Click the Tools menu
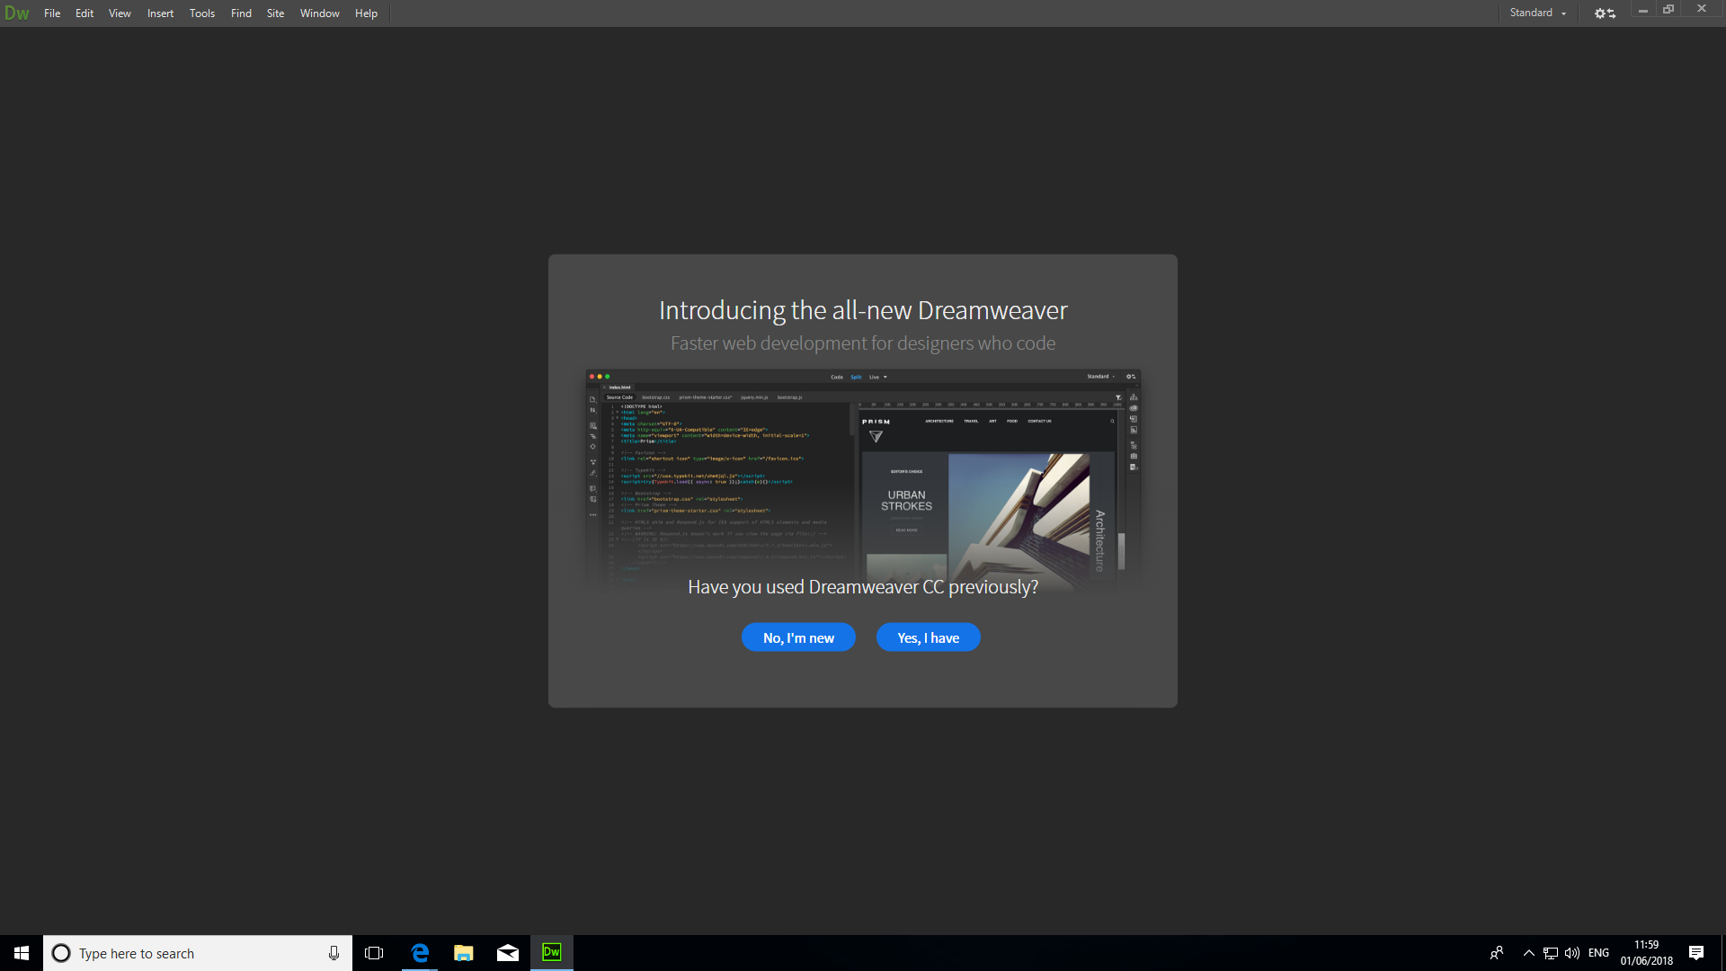This screenshot has width=1726, height=971. [x=200, y=13]
